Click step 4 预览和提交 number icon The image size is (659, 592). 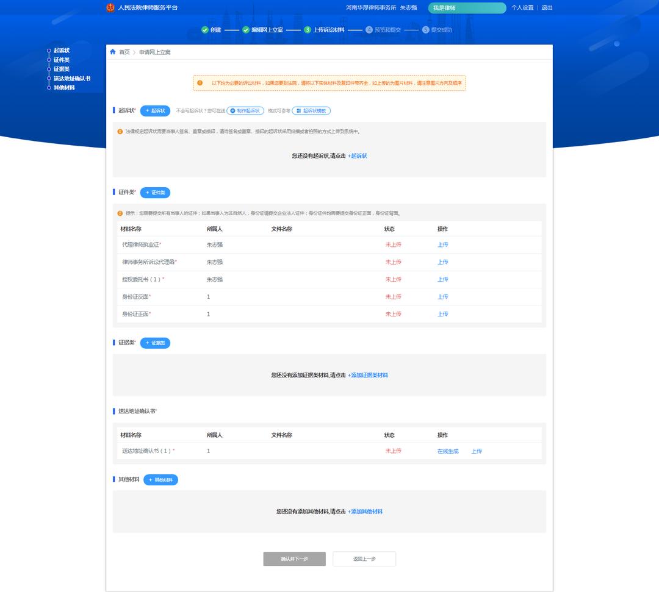[x=369, y=30]
